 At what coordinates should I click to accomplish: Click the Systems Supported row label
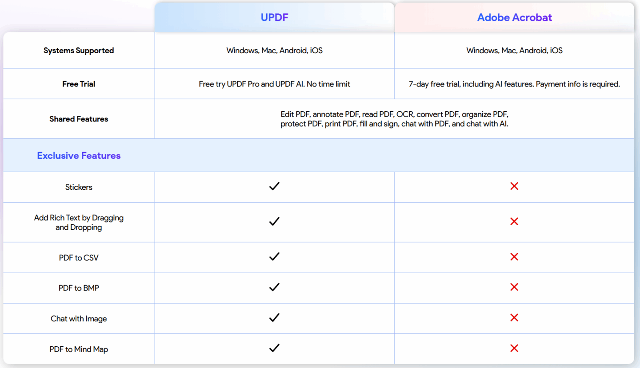tap(79, 50)
